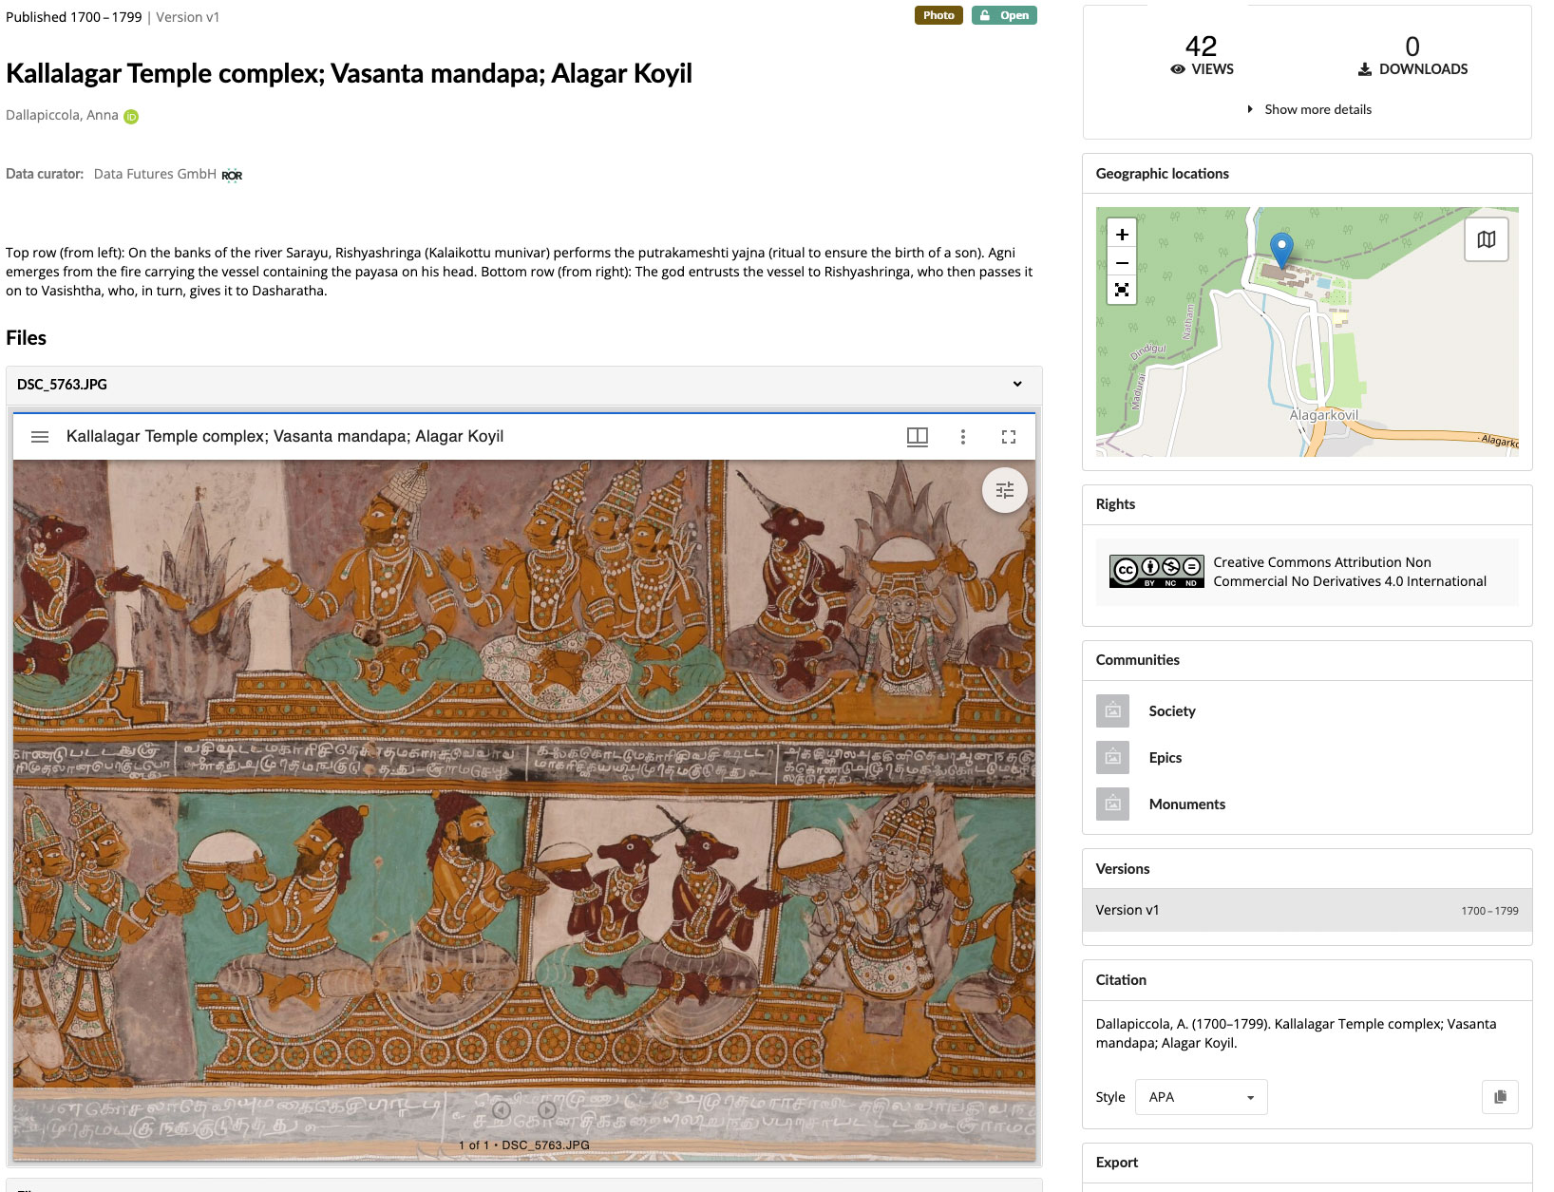Image resolution: width=1554 pixels, height=1192 pixels.
Task: Copy the citation to clipboard
Action: coord(1498,1097)
